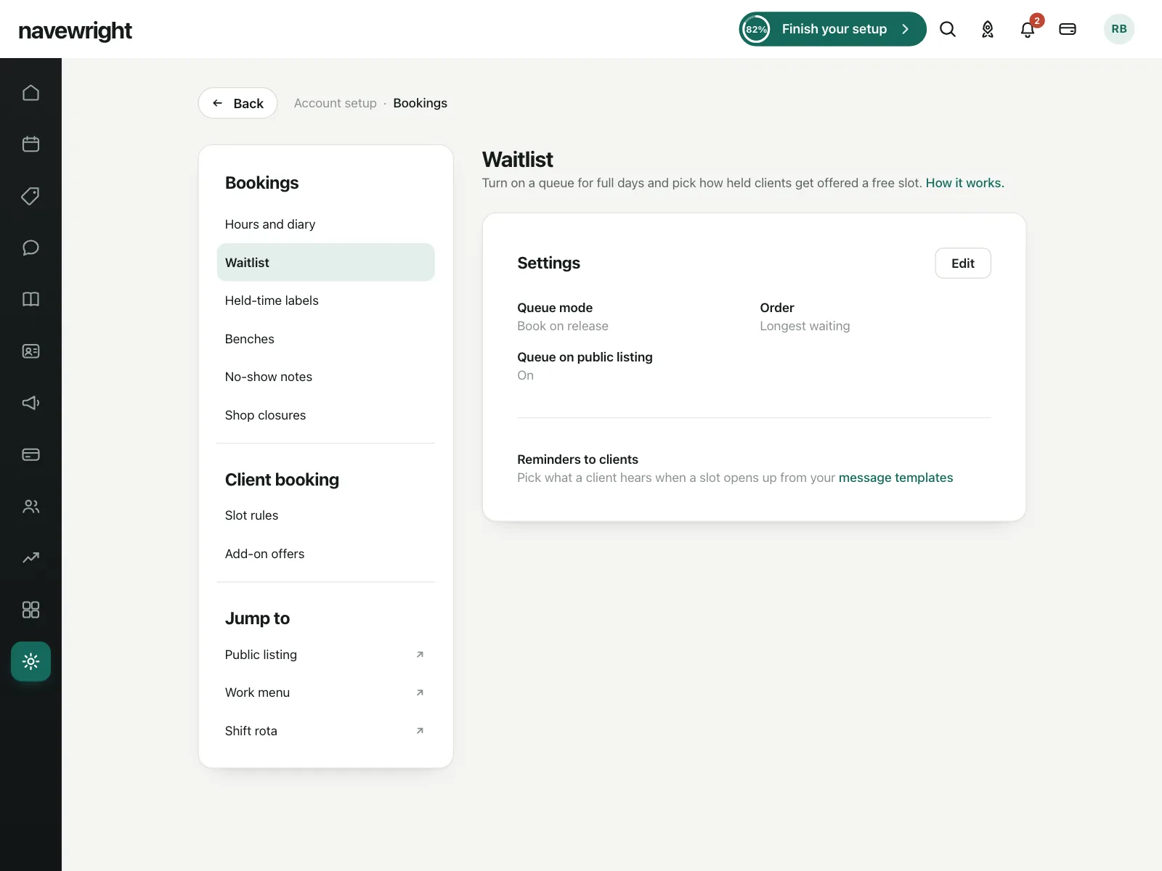This screenshot has height=871, width=1162.
Task: Jump to Public listing
Action: 325,655
